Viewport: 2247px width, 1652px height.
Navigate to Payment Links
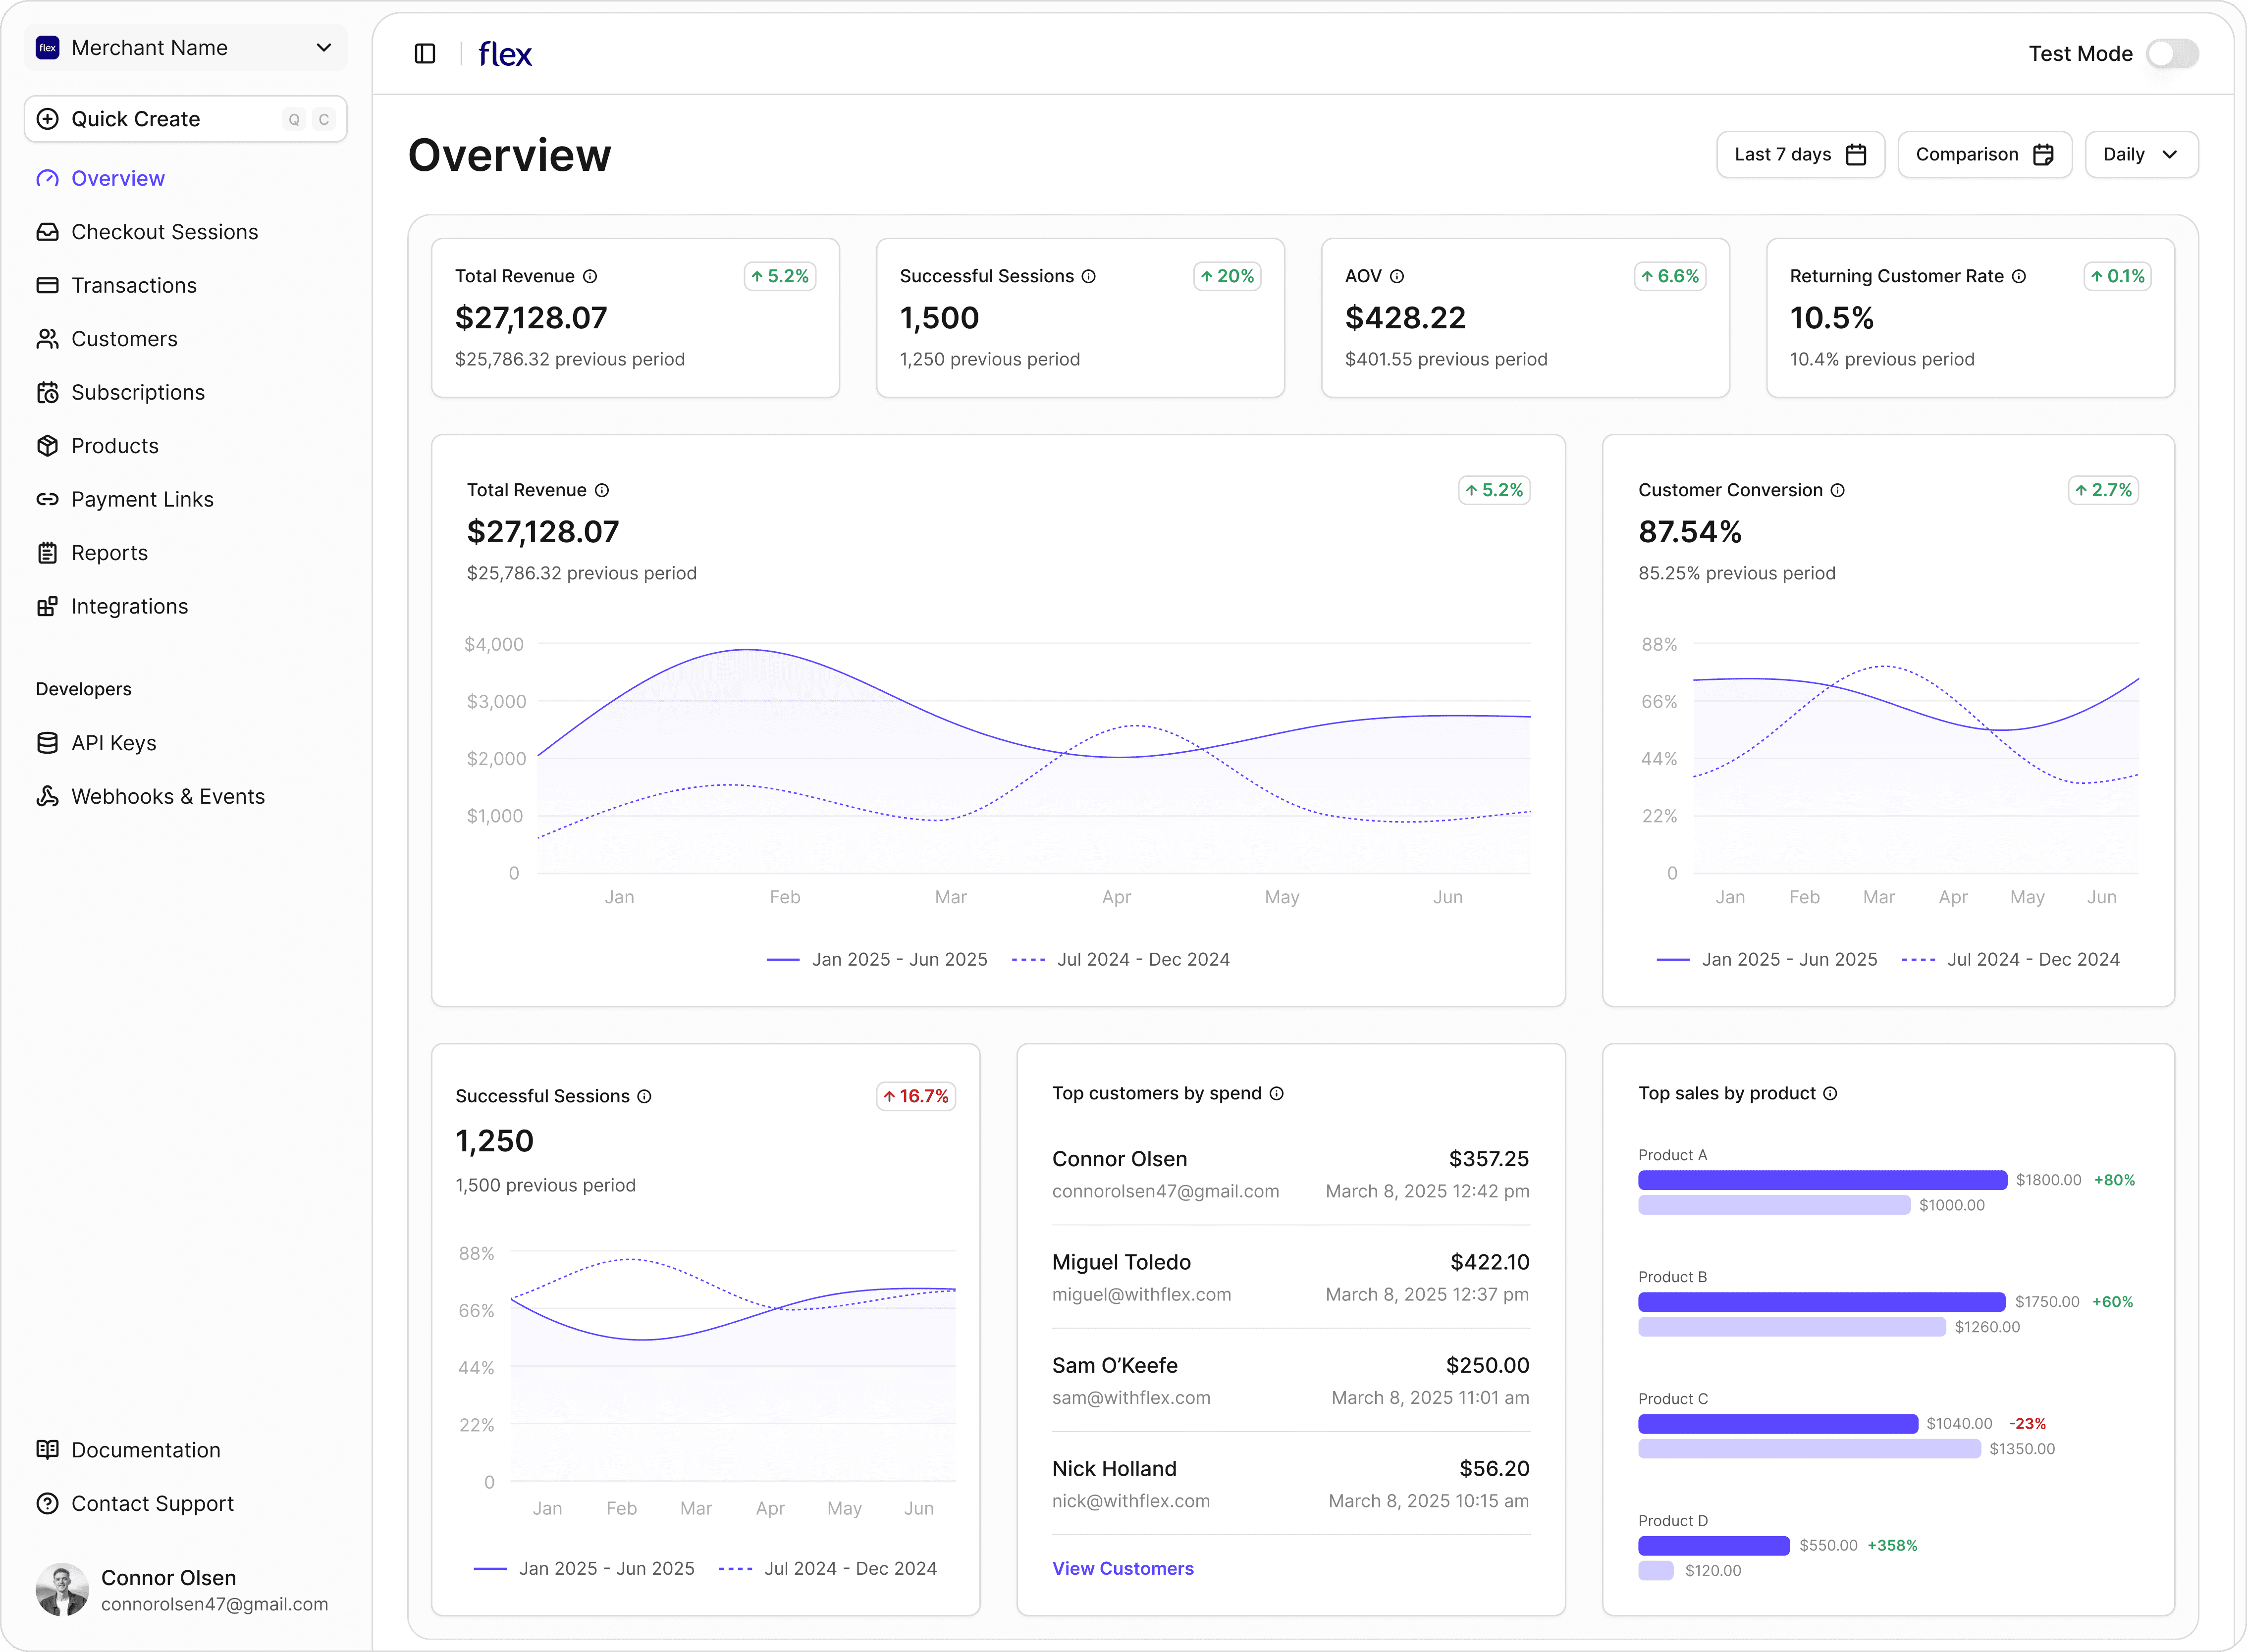pyautogui.click(x=142, y=499)
